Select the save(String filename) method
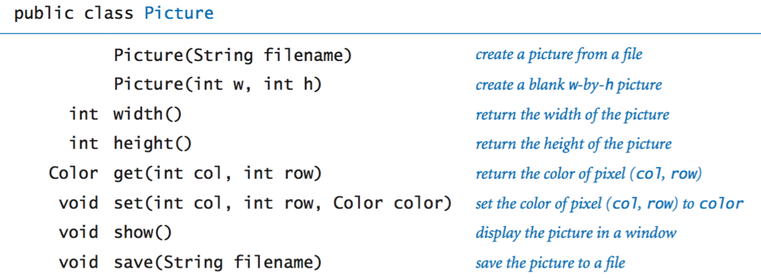 pos(218,262)
